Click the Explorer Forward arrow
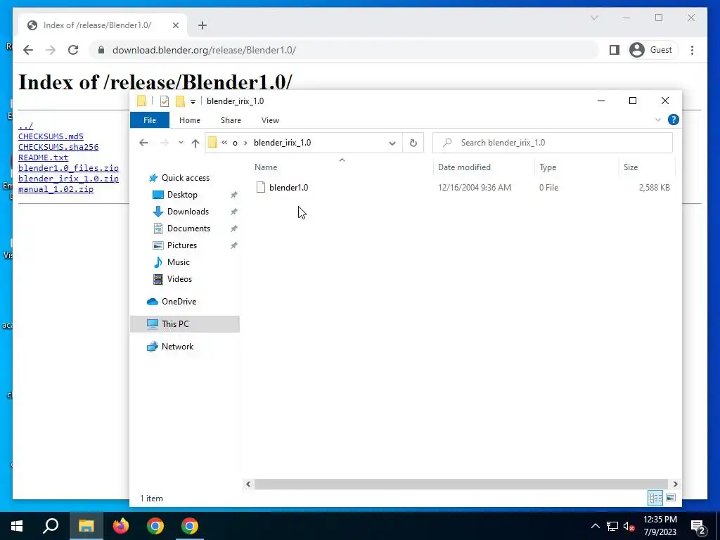The width and height of the screenshot is (720, 540). pyautogui.click(x=164, y=143)
